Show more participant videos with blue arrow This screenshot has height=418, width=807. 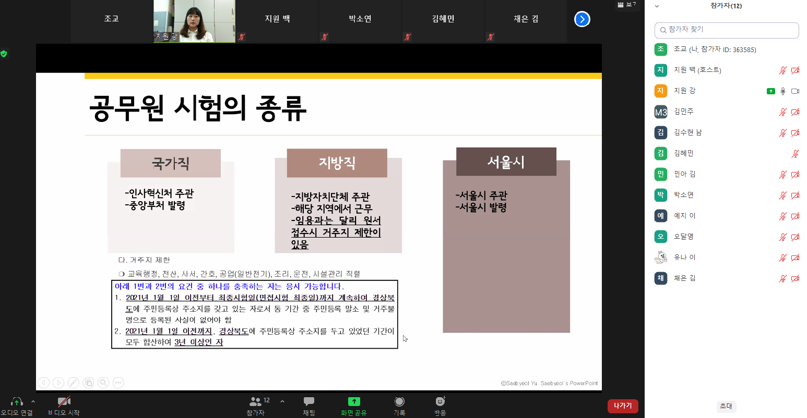point(581,19)
